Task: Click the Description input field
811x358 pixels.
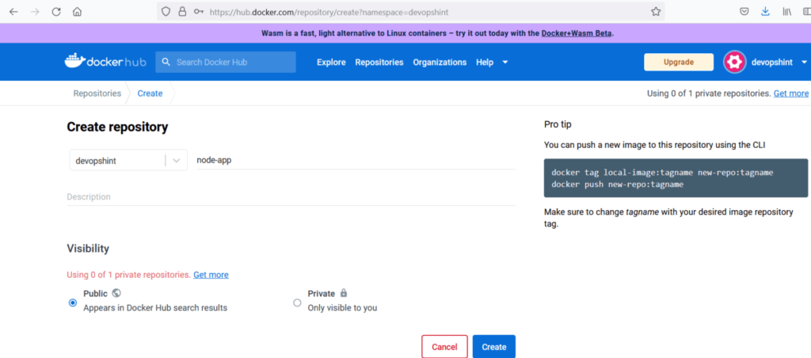Action: coord(291,197)
